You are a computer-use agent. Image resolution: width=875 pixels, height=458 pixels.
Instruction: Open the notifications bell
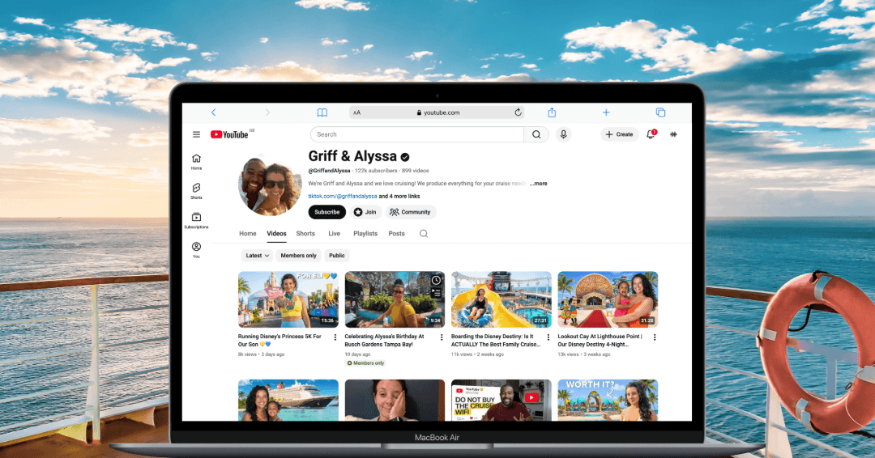point(651,134)
